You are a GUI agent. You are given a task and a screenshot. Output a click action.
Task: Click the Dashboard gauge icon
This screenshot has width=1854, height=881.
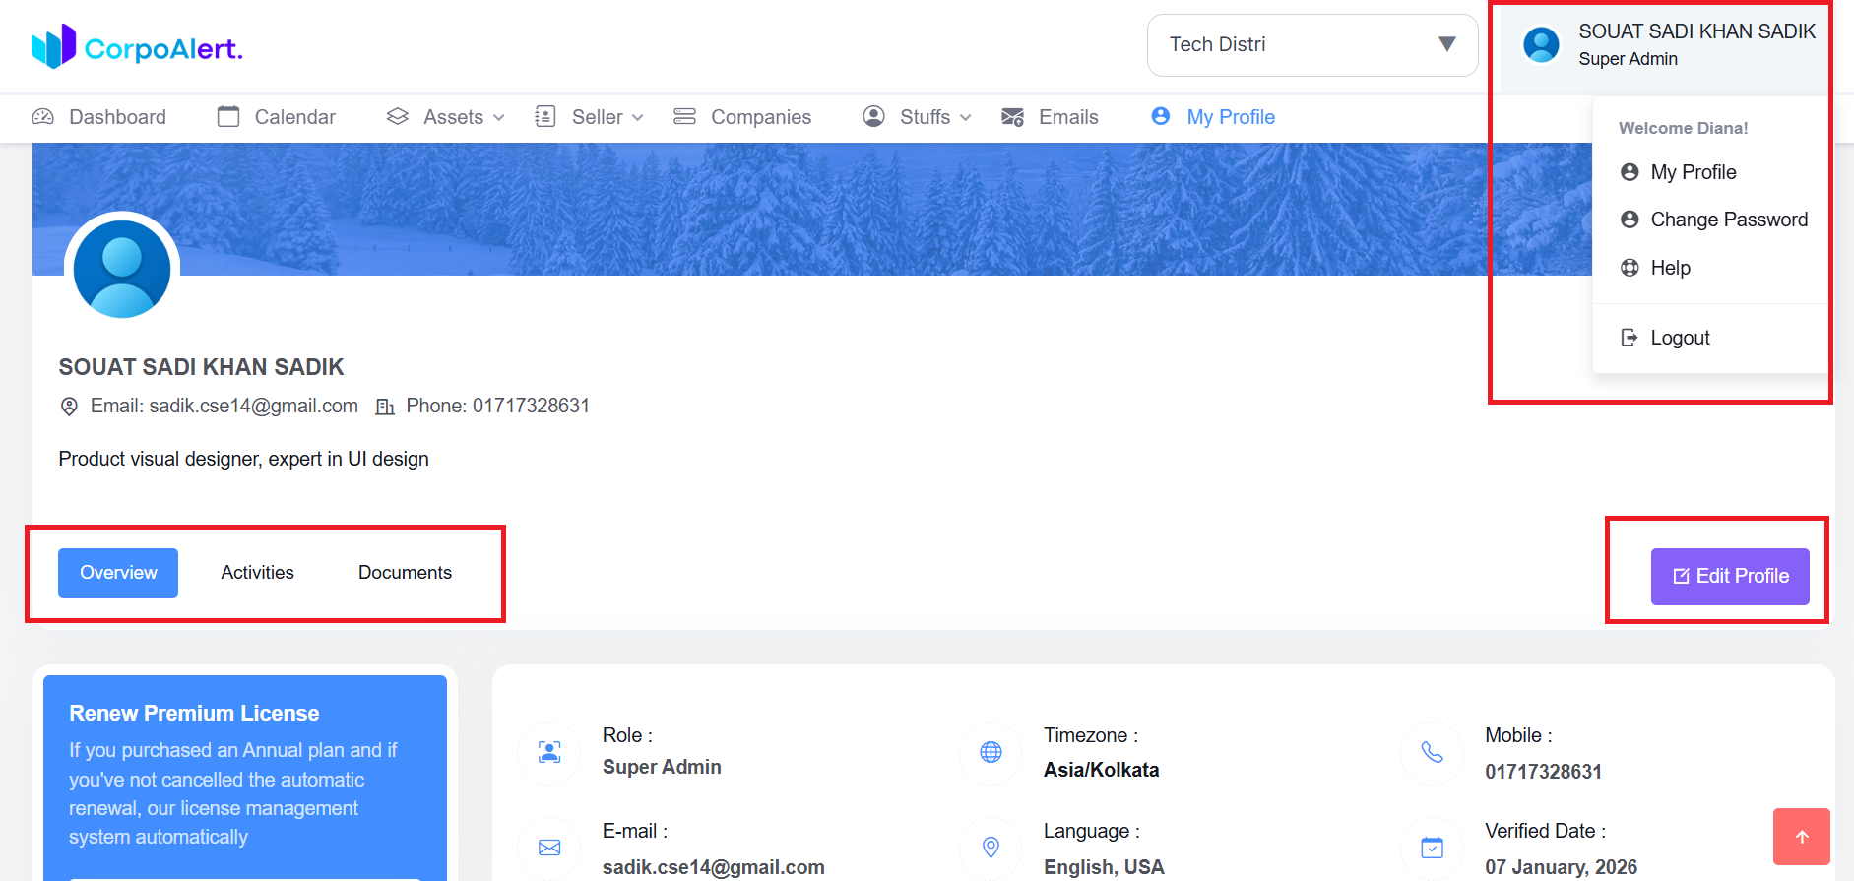tap(43, 117)
